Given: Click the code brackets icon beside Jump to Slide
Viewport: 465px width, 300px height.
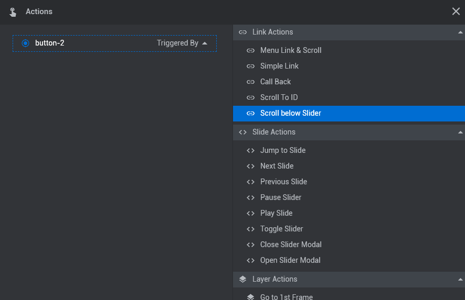Looking at the screenshot, I should pos(250,151).
